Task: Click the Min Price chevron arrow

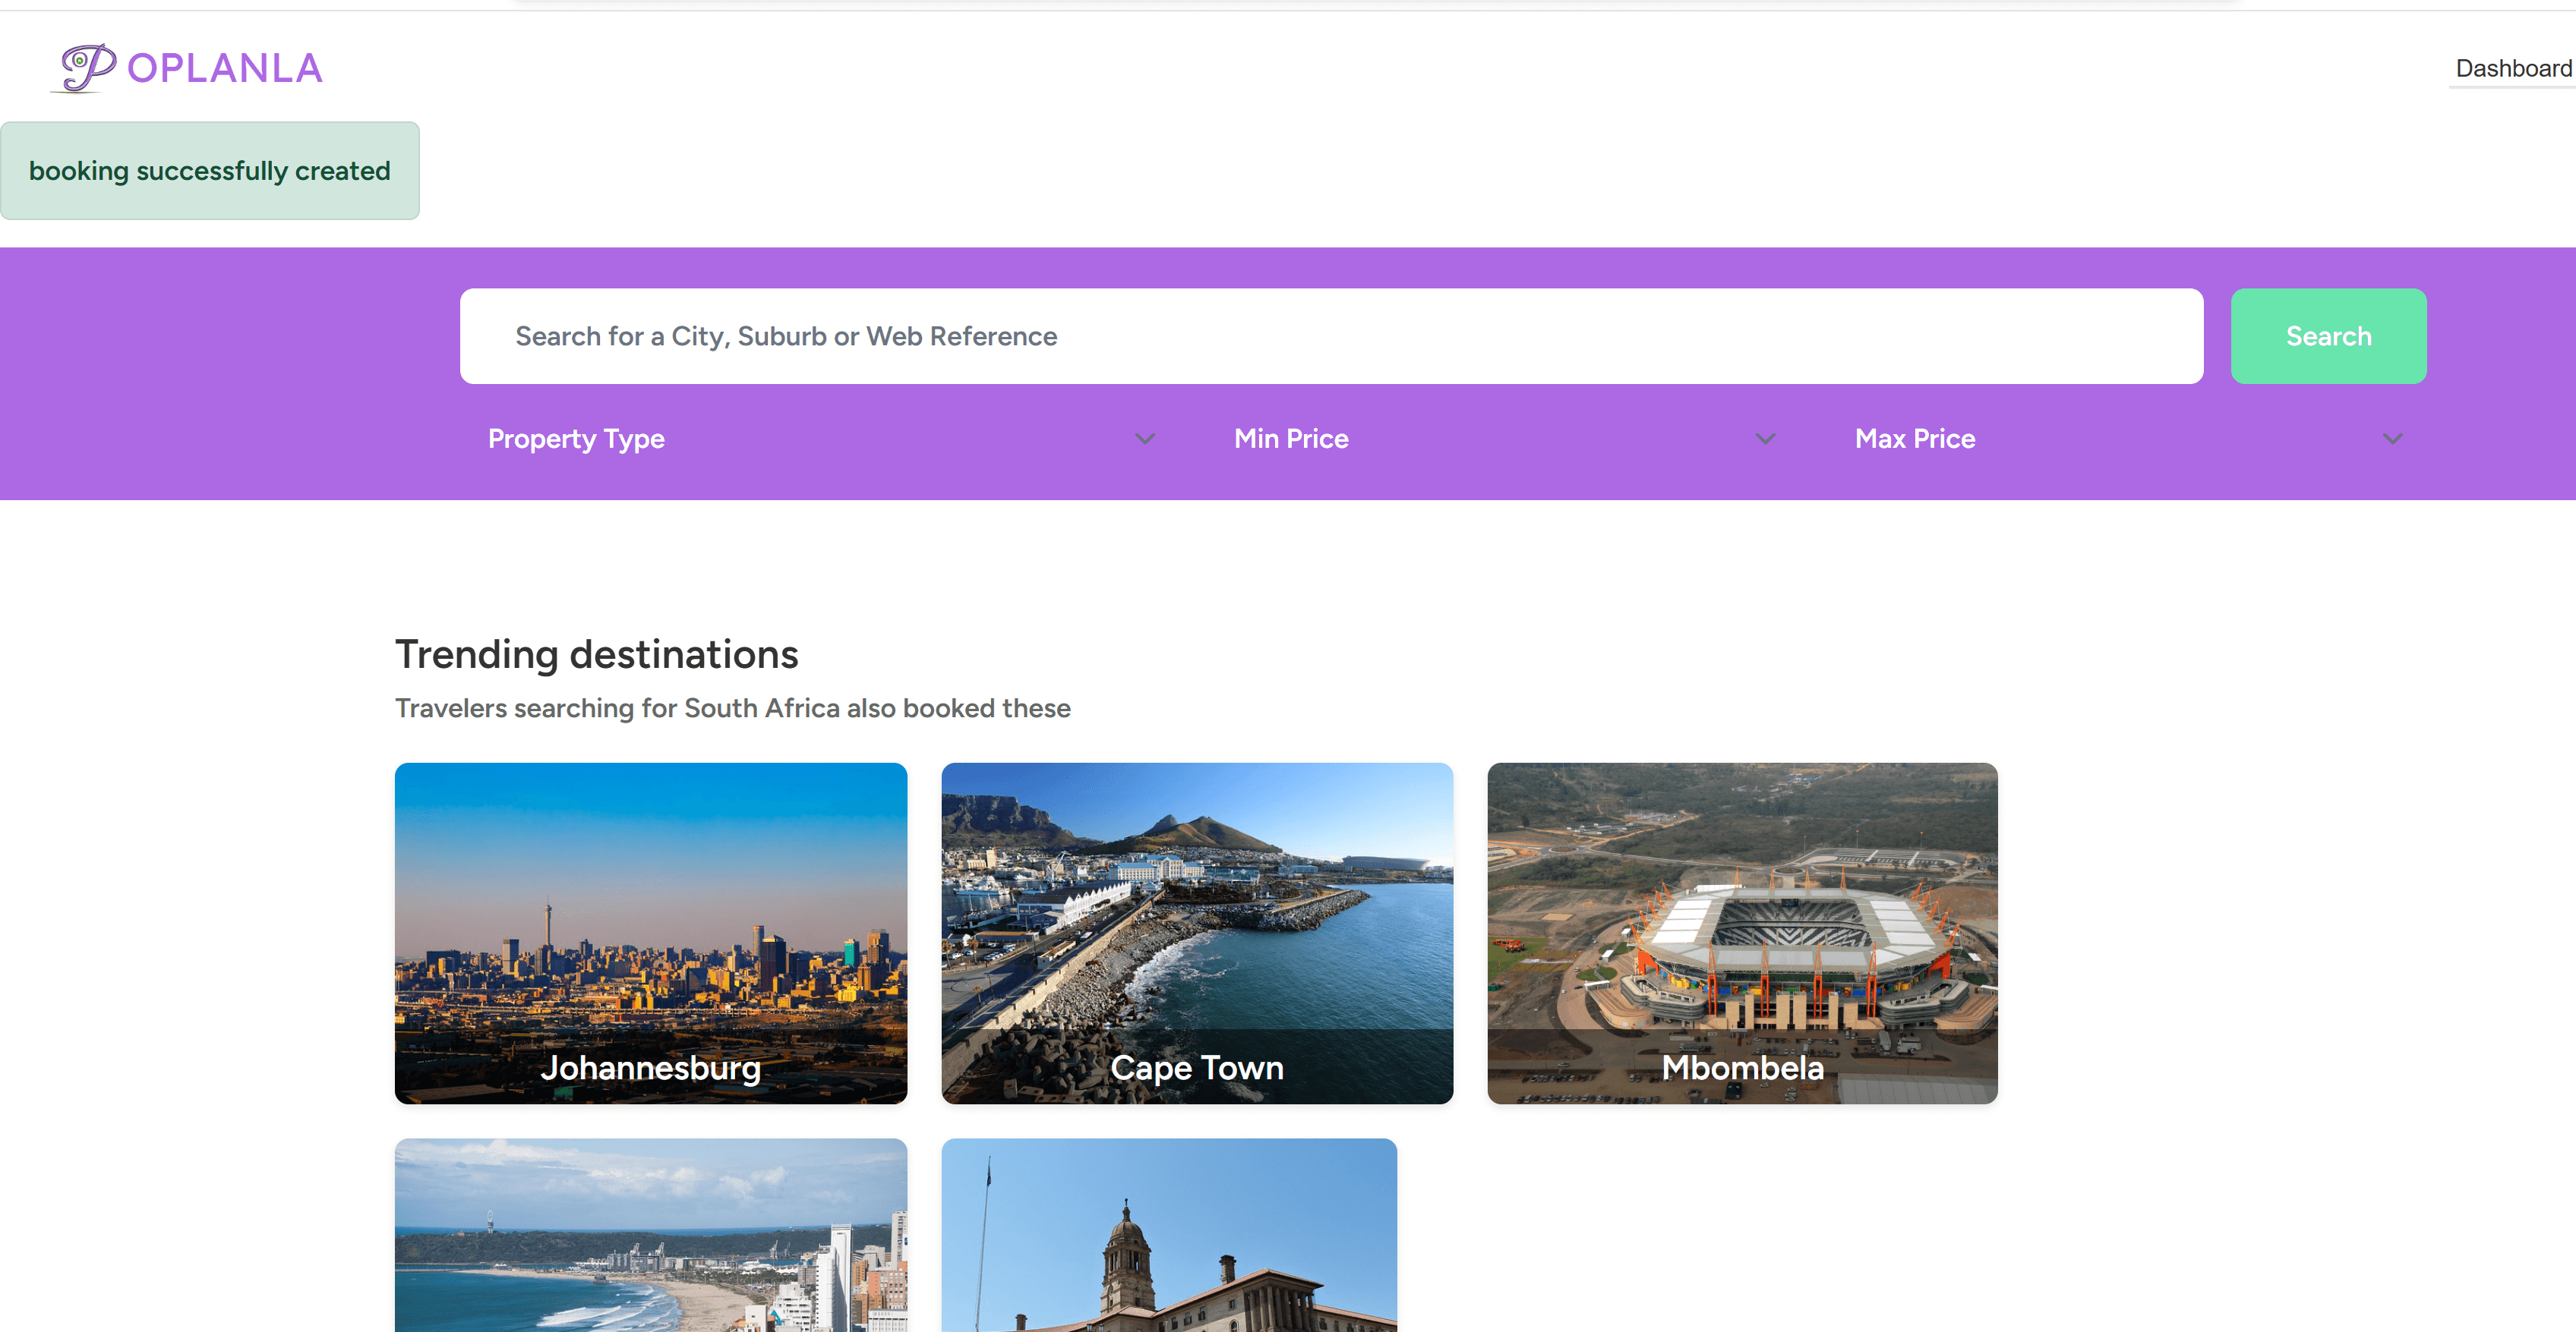Action: [1765, 439]
